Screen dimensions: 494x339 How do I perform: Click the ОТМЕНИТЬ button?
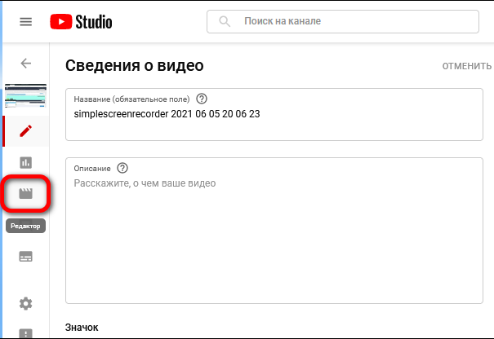click(467, 66)
